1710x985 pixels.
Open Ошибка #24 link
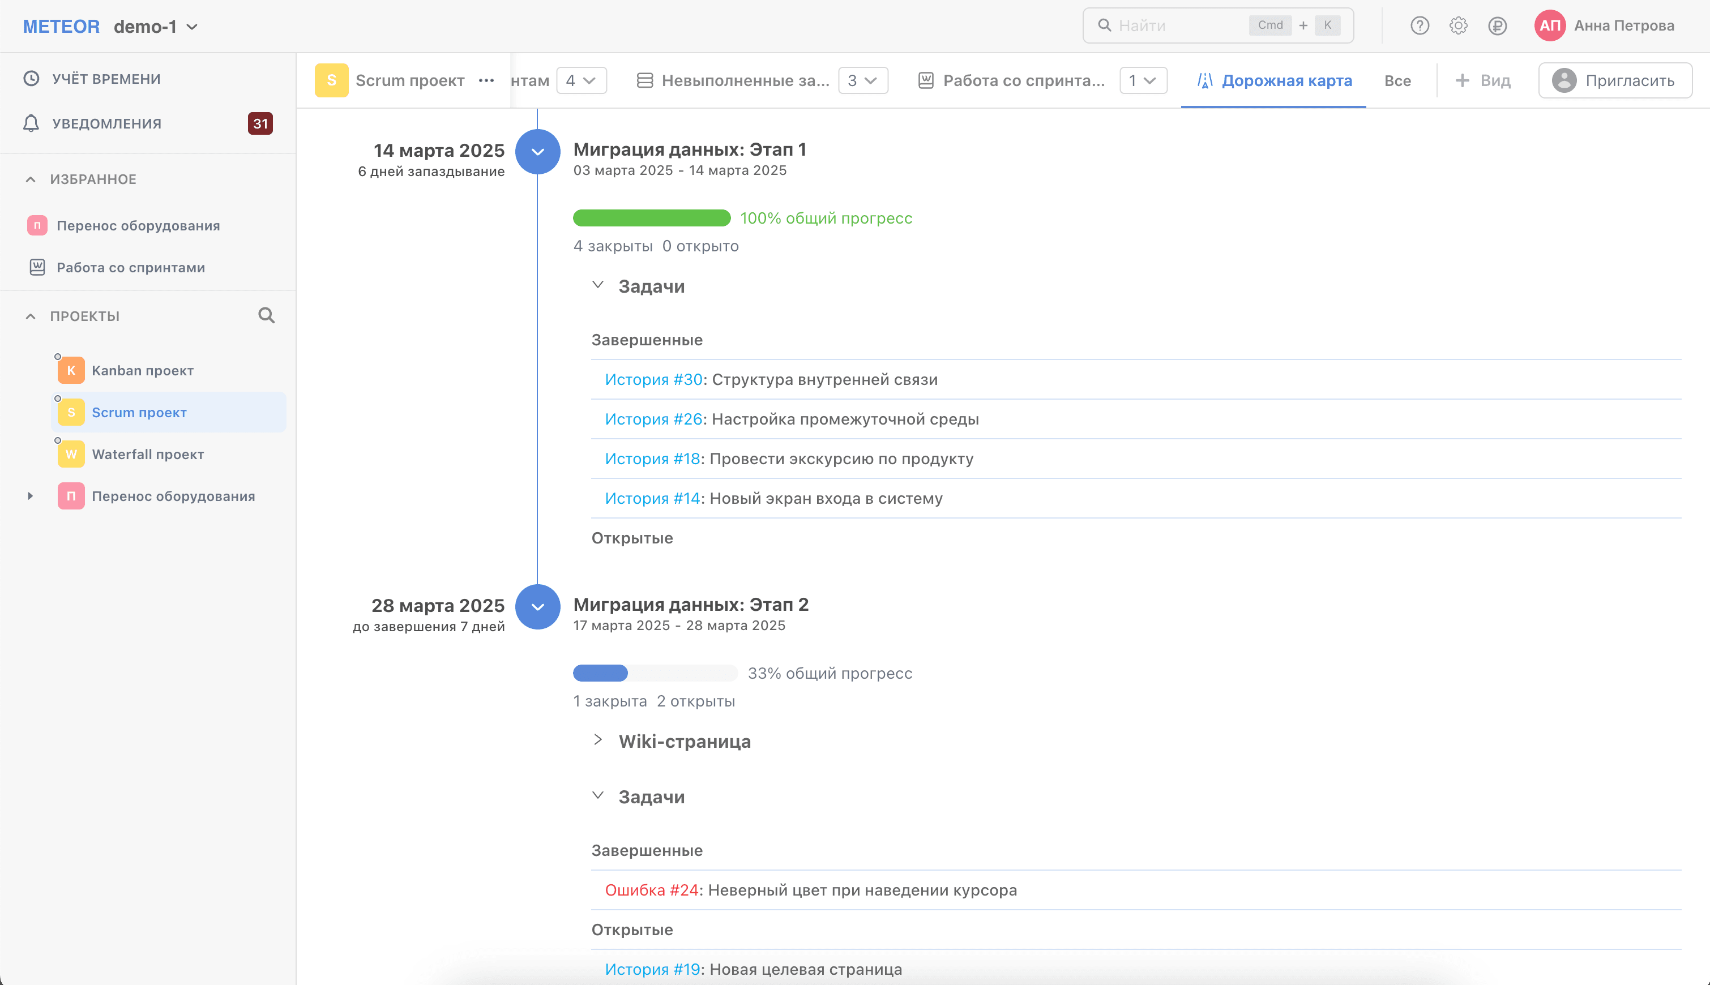coord(652,889)
